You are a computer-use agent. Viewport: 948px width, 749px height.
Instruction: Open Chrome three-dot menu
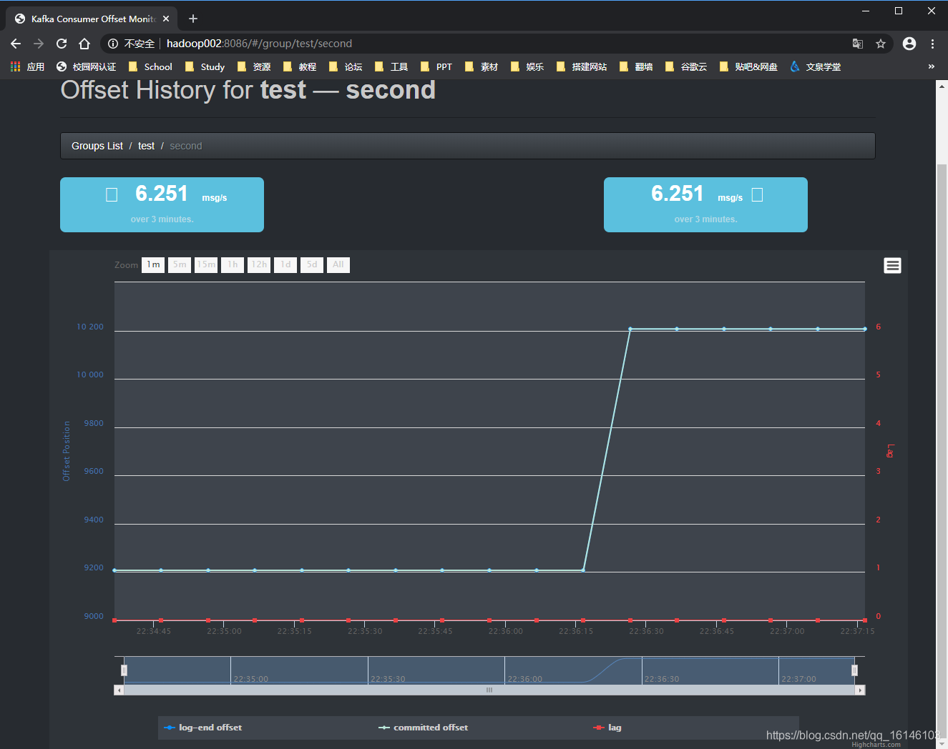tap(932, 44)
